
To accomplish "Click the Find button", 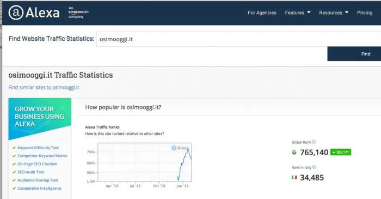I will [x=354, y=54].
